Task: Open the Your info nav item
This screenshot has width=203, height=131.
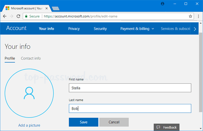Action: click(x=46, y=29)
